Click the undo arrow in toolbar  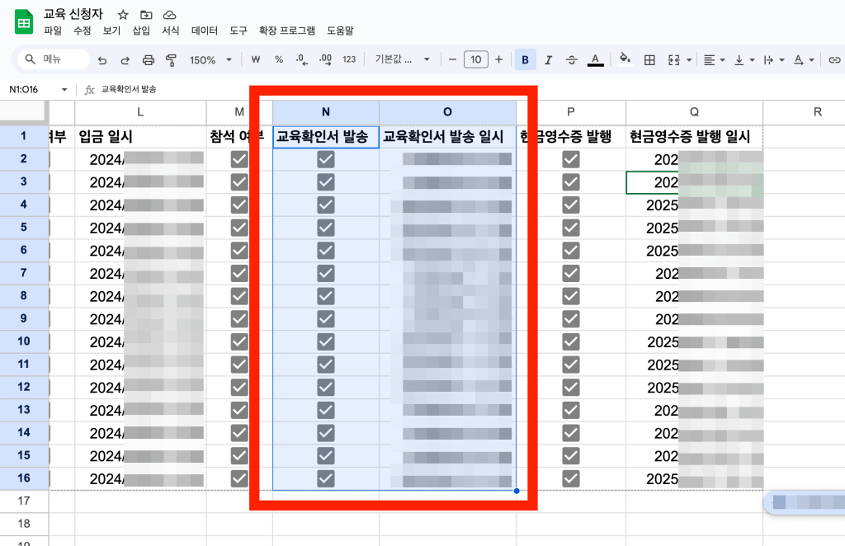(x=102, y=60)
